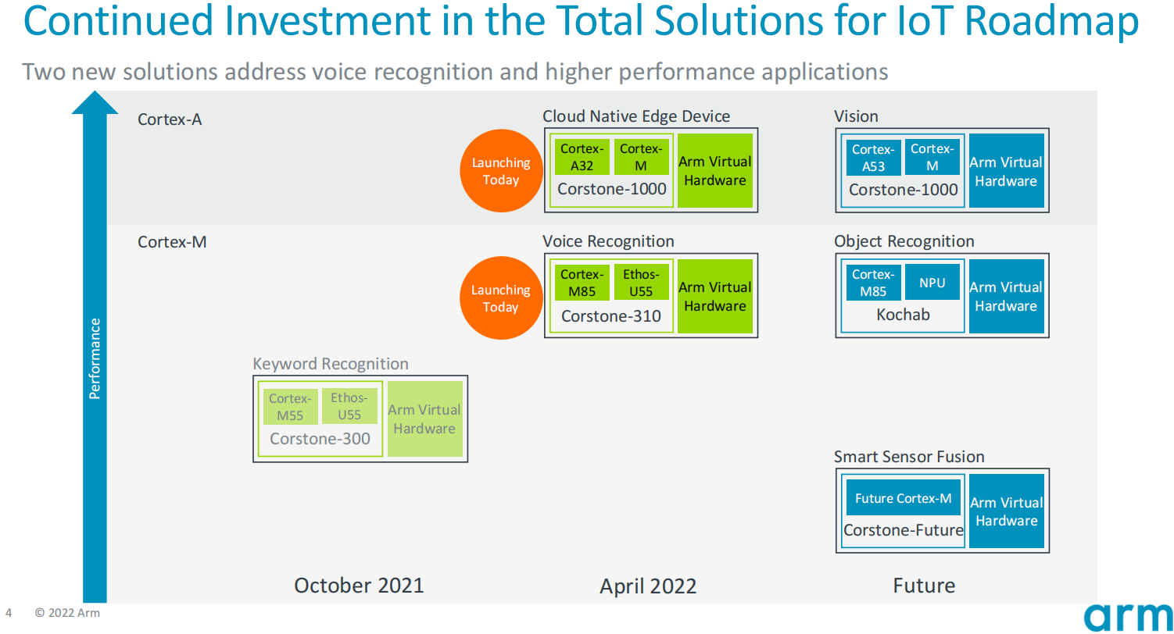The image size is (1174, 634).
Task: Click Arm Virtual Hardware in Cloud Native Edge Device
Action: (x=714, y=171)
